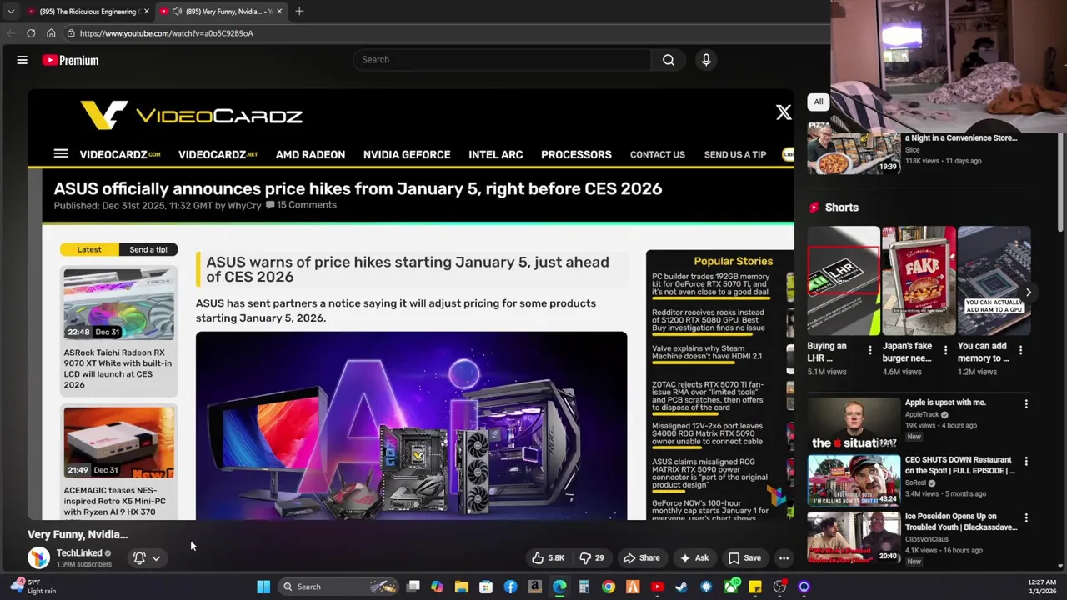Open the notification bell dropdown for TechLinked

click(147, 558)
